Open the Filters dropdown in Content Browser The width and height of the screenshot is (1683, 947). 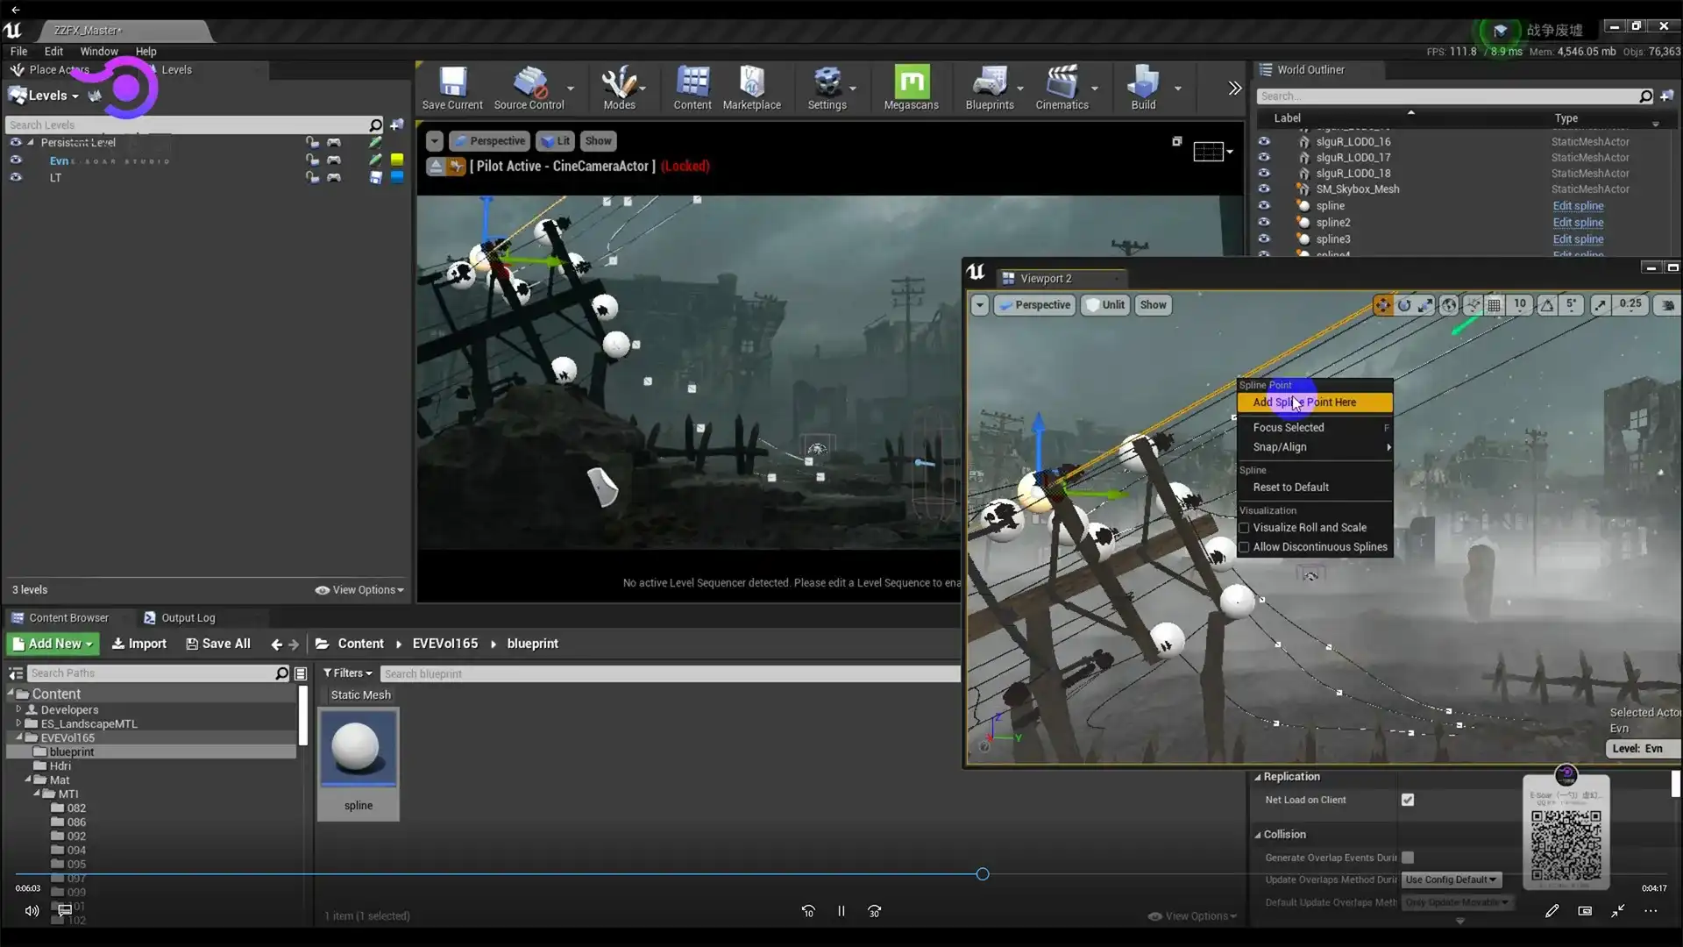click(x=347, y=673)
